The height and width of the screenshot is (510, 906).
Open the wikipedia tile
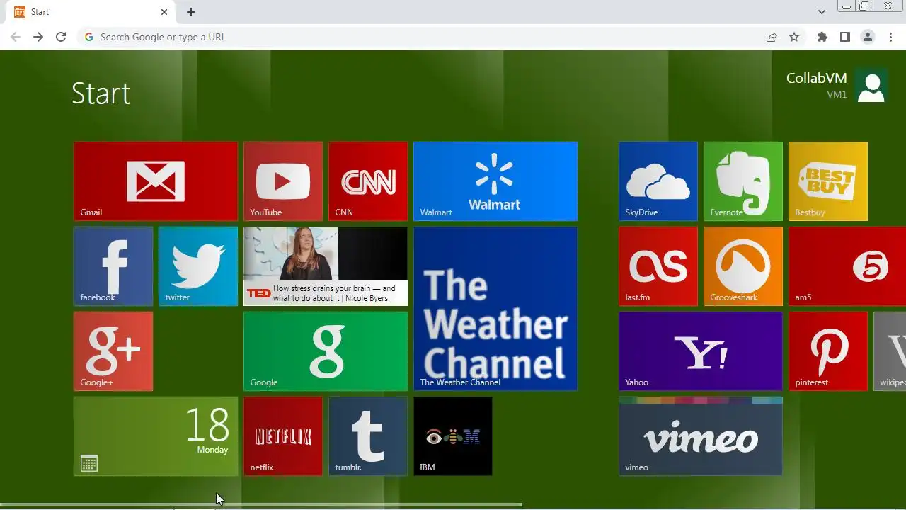coord(890,351)
